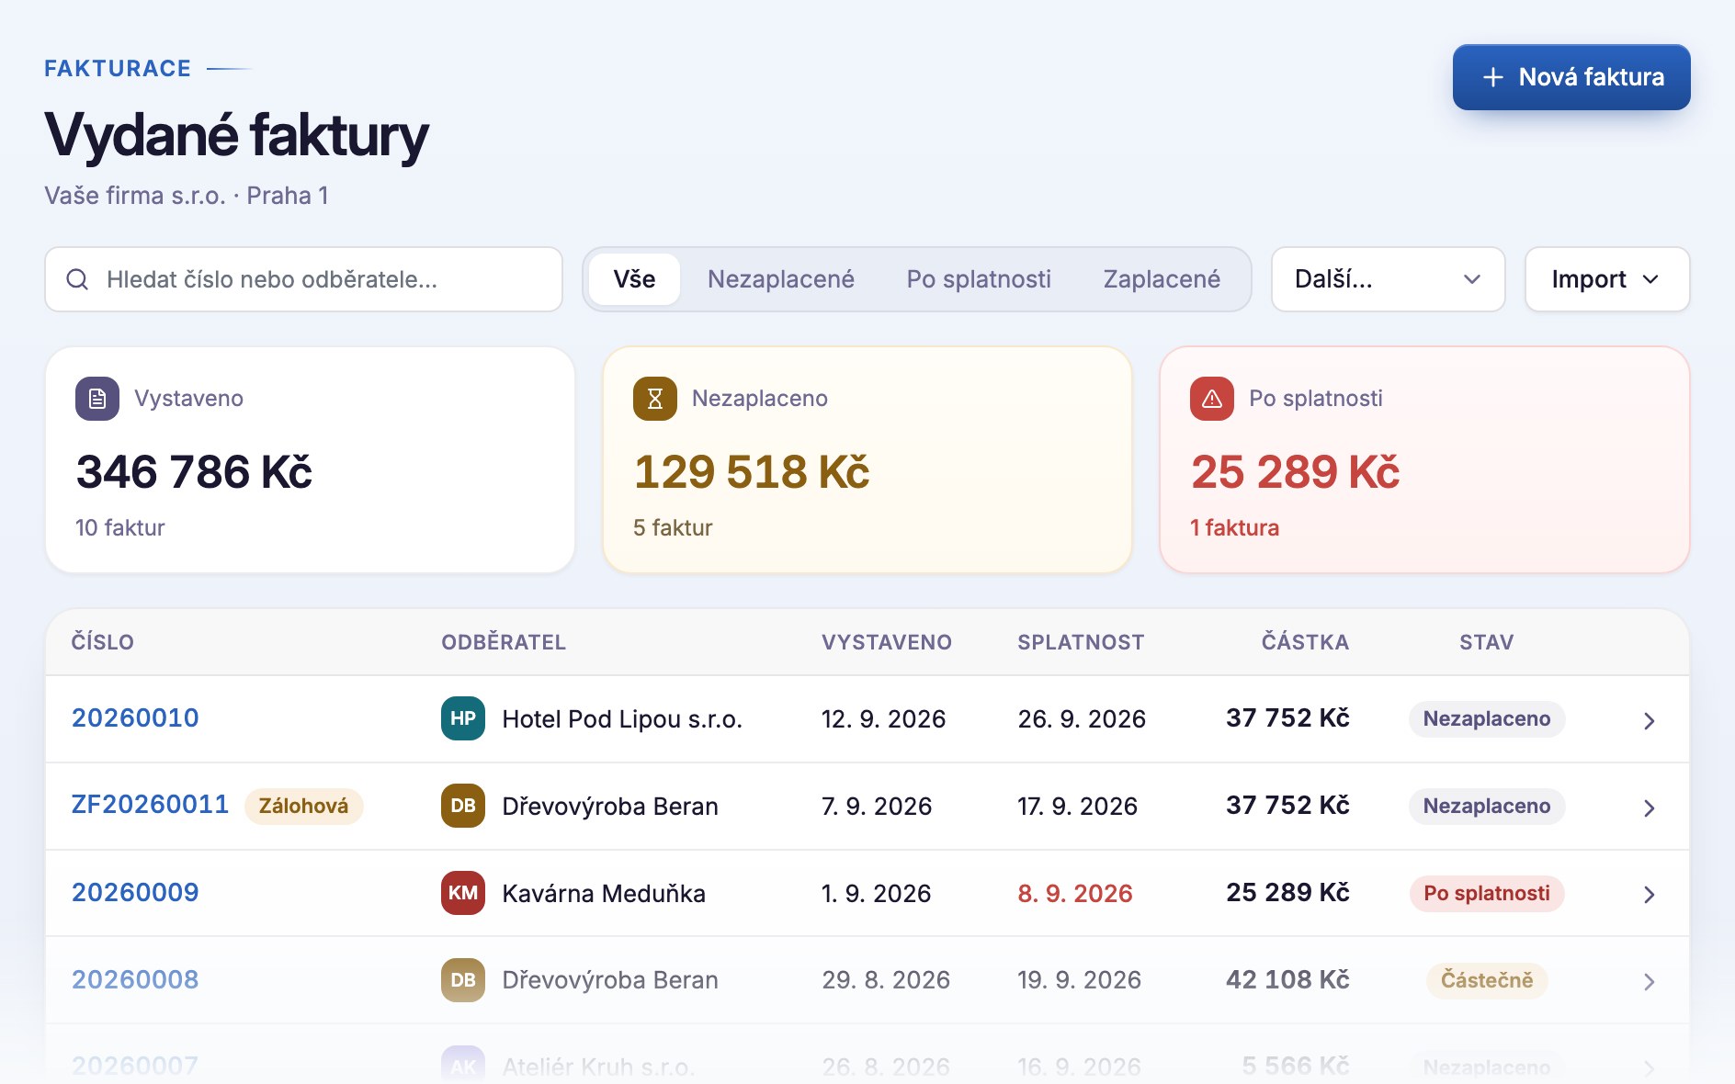Image resolution: width=1735 pixels, height=1084 pixels.
Task: Sort by the VYSTAVENO column header
Action: coord(887,642)
